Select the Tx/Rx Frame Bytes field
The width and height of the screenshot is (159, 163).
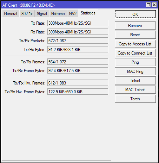[78, 70]
